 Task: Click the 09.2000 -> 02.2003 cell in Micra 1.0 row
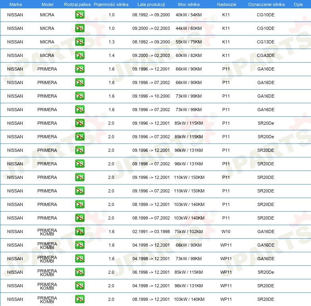pos(151,28)
